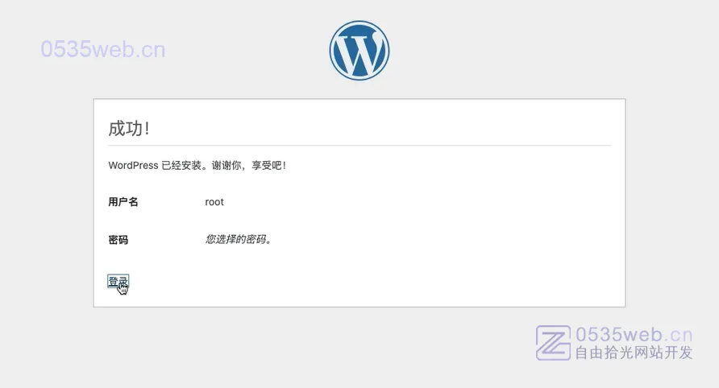
Task: Click the WordPress logo at the top
Action: pos(359,51)
